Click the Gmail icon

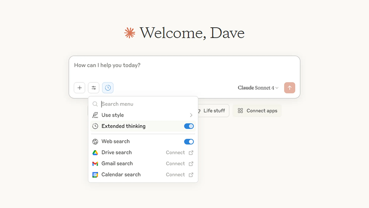[95, 164]
